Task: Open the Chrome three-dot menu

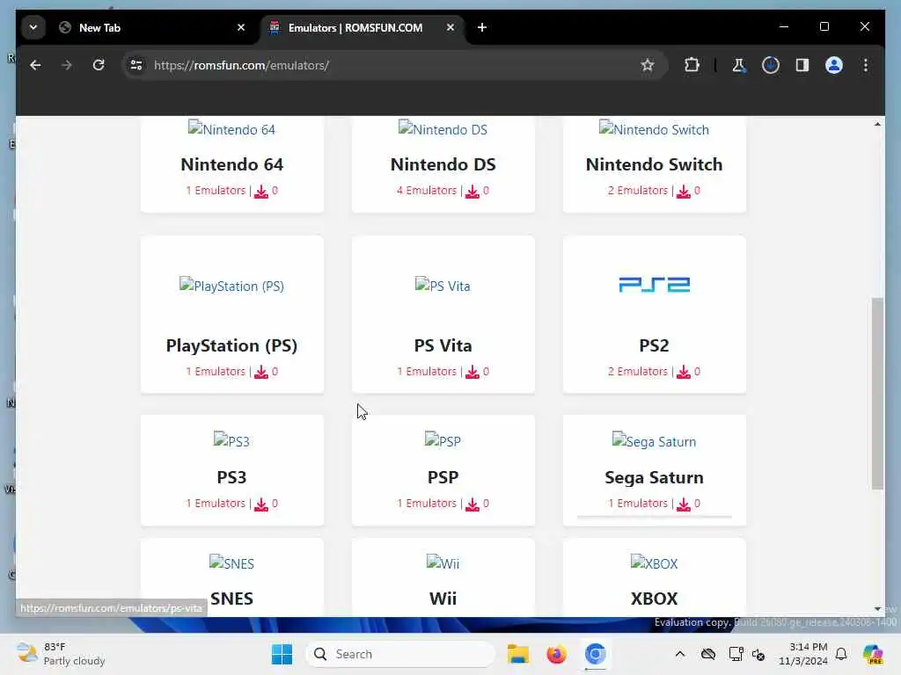Action: coord(866,65)
